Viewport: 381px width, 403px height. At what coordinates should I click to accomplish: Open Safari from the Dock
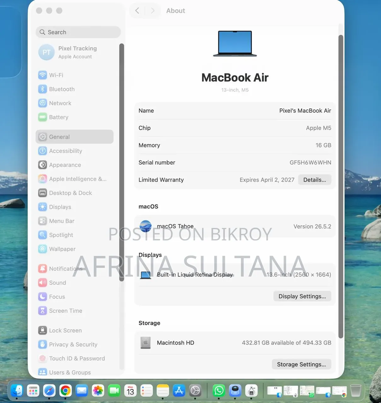49,391
